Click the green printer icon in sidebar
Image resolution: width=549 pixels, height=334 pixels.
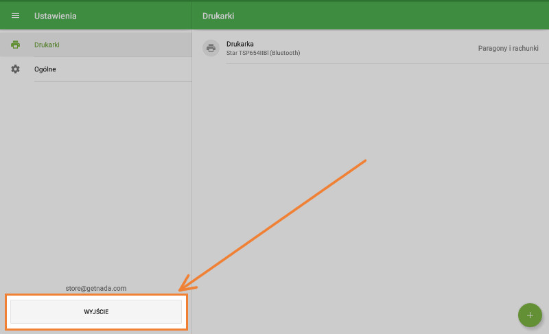click(x=15, y=45)
